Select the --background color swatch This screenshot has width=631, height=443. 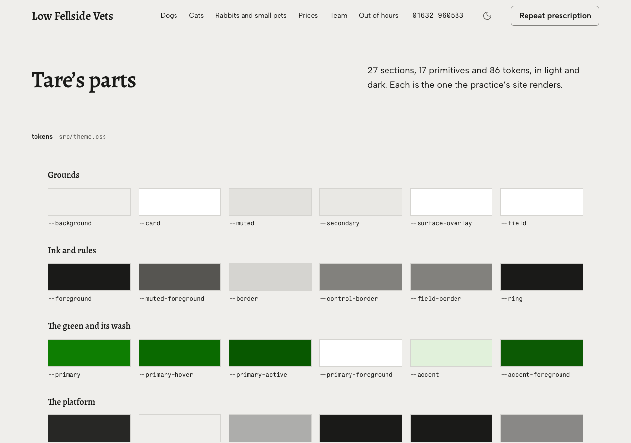[x=89, y=202]
